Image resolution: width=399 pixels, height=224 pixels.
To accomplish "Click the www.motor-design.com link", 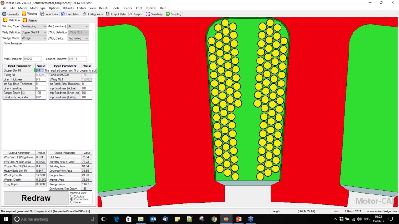I will [x=382, y=211].
